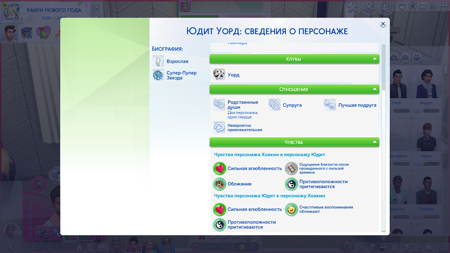Viewport: 450px width, 253px height.
Task: Open the world map pin icon
Action: [x=369, y=7]
